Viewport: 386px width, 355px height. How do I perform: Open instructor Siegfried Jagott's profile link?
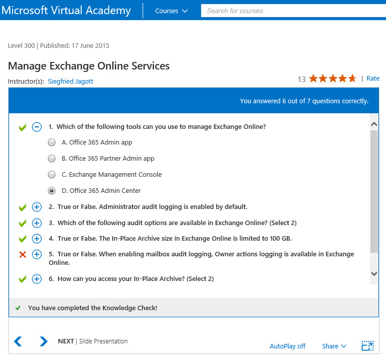click(71, 81)
